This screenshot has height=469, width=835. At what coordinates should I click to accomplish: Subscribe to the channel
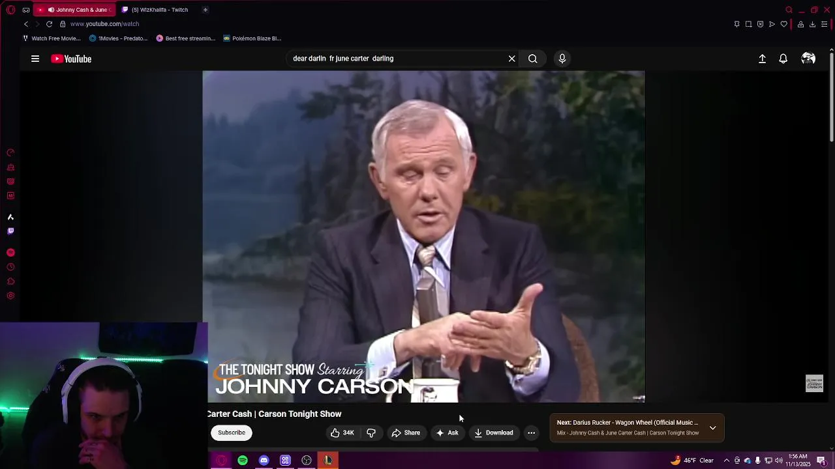coord(232,433)
